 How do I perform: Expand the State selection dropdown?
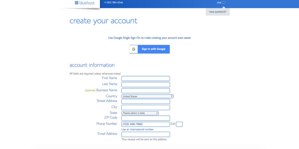click(140, 113)
